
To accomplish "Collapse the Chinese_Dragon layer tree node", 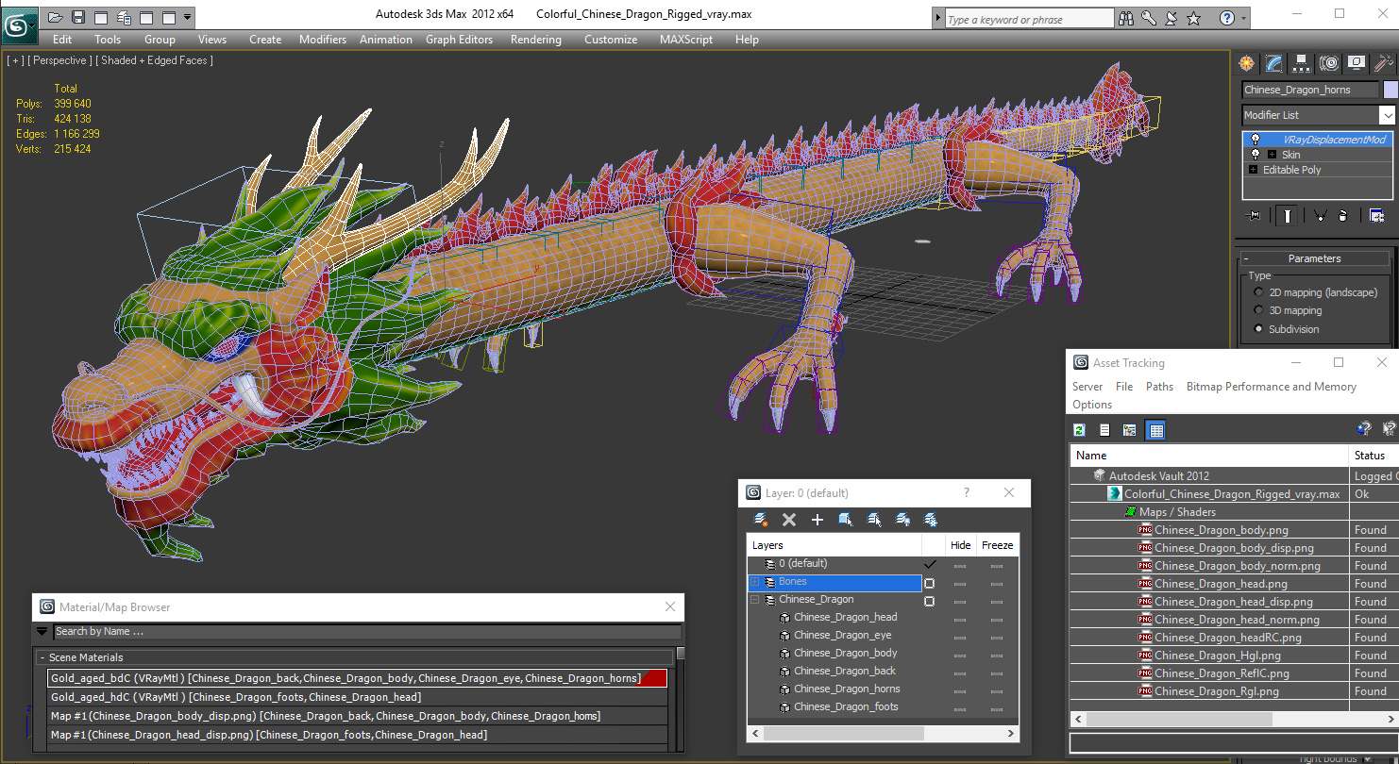I will click(x=755, y=600).
